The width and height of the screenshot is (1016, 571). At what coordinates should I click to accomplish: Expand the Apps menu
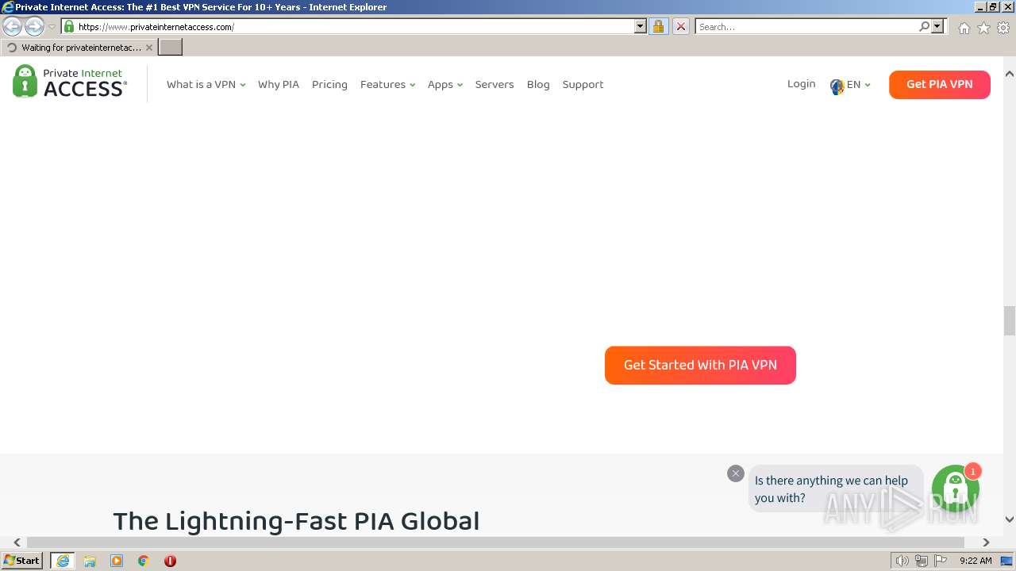(444, 85)
